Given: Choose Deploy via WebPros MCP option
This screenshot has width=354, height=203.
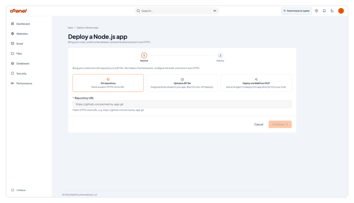Looking at the screenshot, I should [256, 83].
